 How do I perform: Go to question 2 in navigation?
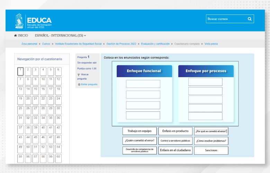point(28,71)
